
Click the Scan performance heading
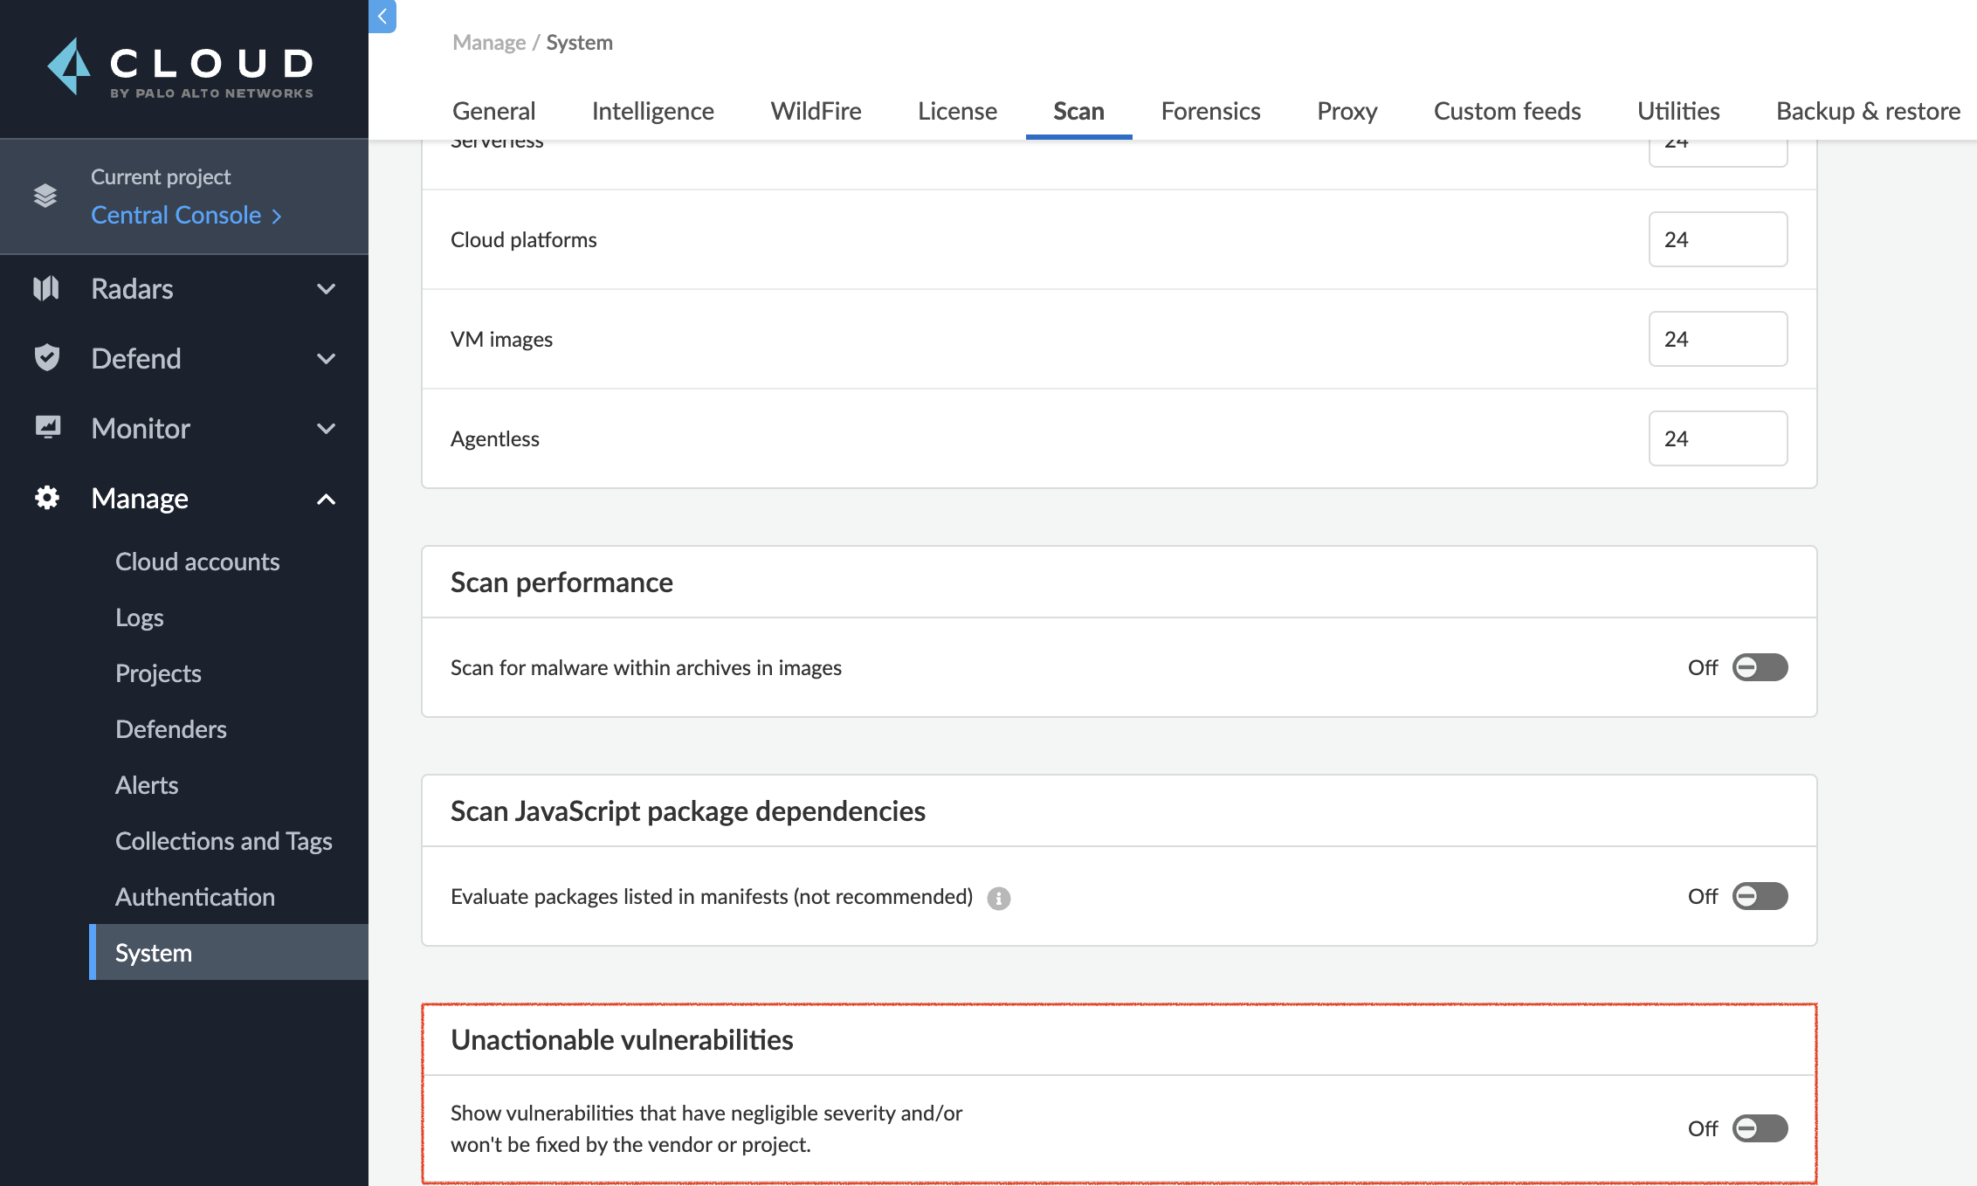point(561,582)
